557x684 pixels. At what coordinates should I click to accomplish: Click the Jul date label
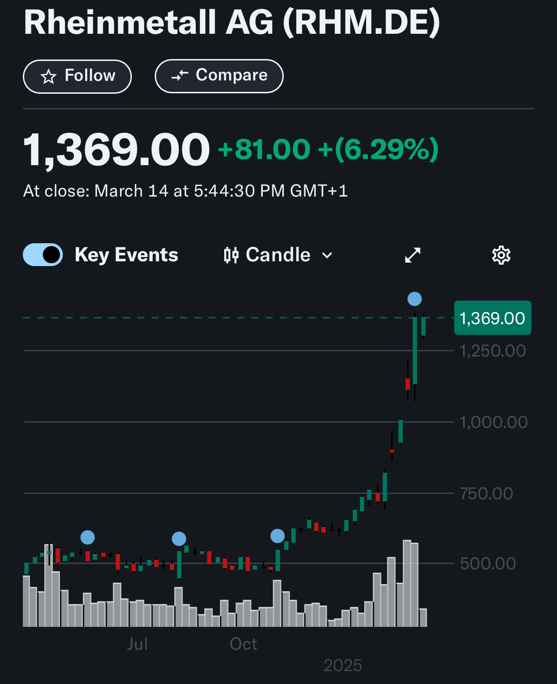138,644
